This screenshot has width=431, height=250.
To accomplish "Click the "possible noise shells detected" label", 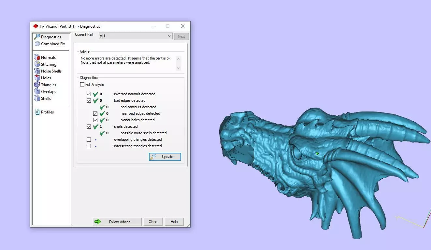I will click(144, 133).
